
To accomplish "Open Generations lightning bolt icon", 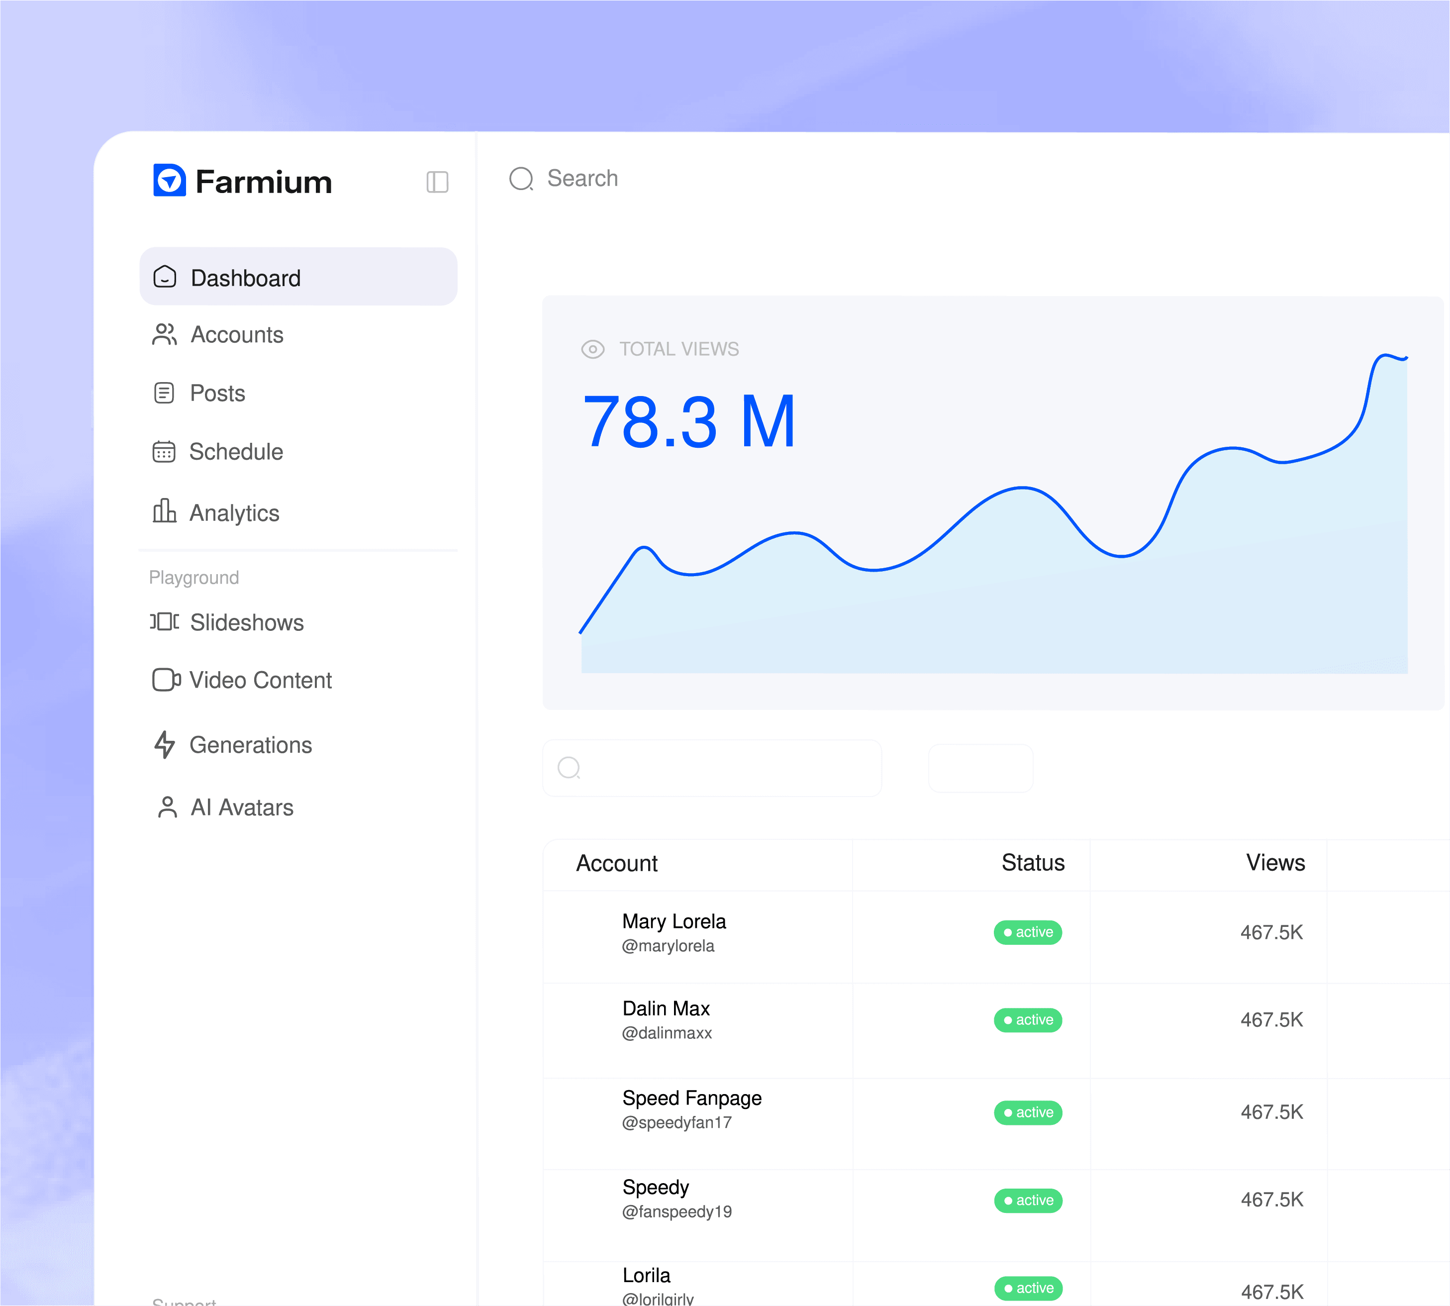I will click(164, 745).
